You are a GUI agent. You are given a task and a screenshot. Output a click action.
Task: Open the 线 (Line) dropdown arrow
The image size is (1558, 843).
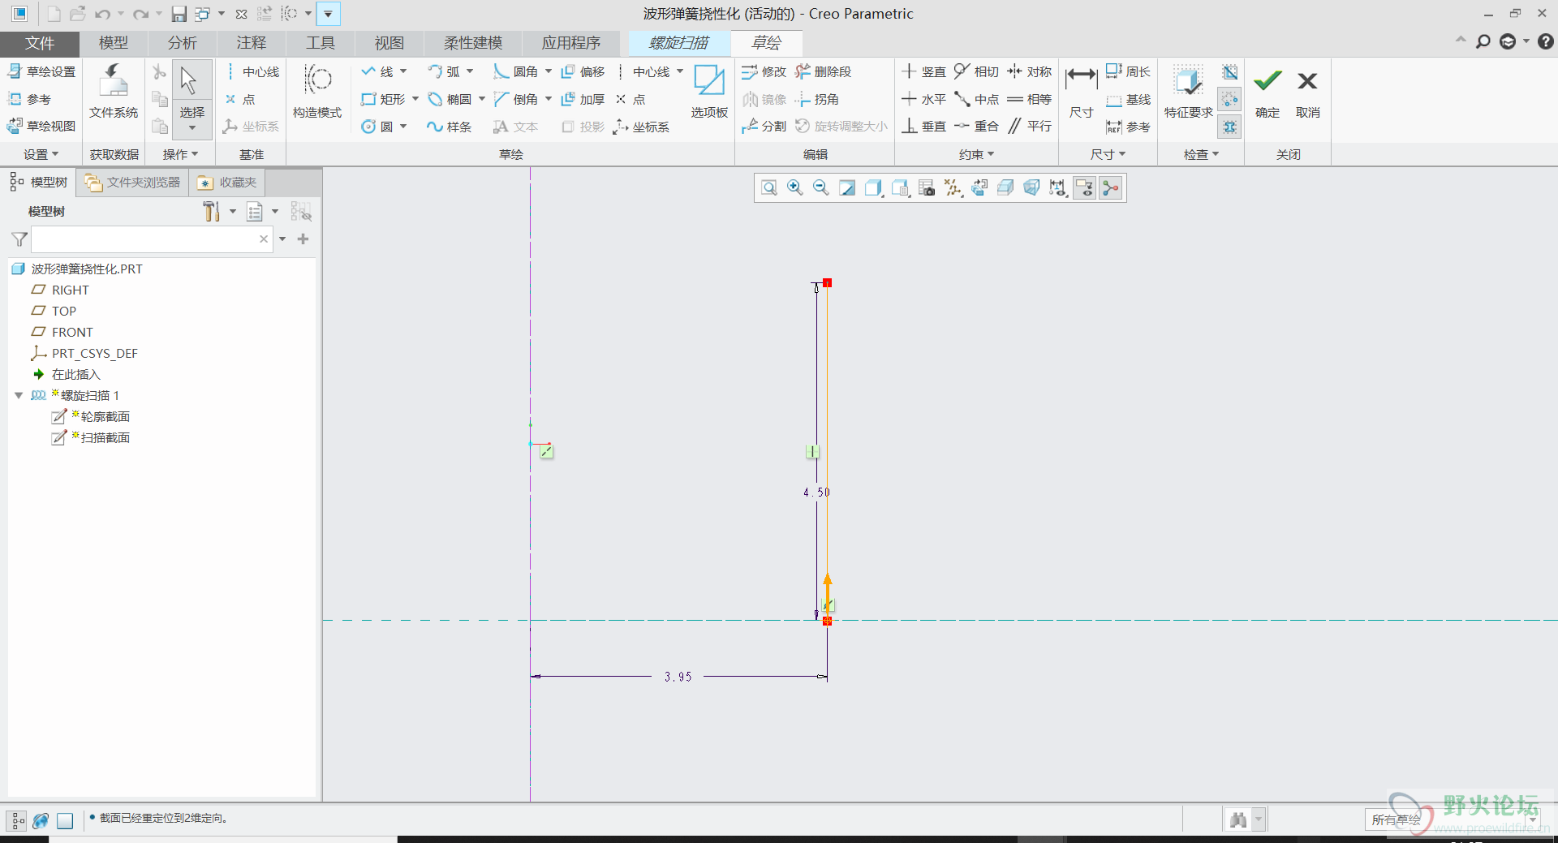(x=403, y=71)
